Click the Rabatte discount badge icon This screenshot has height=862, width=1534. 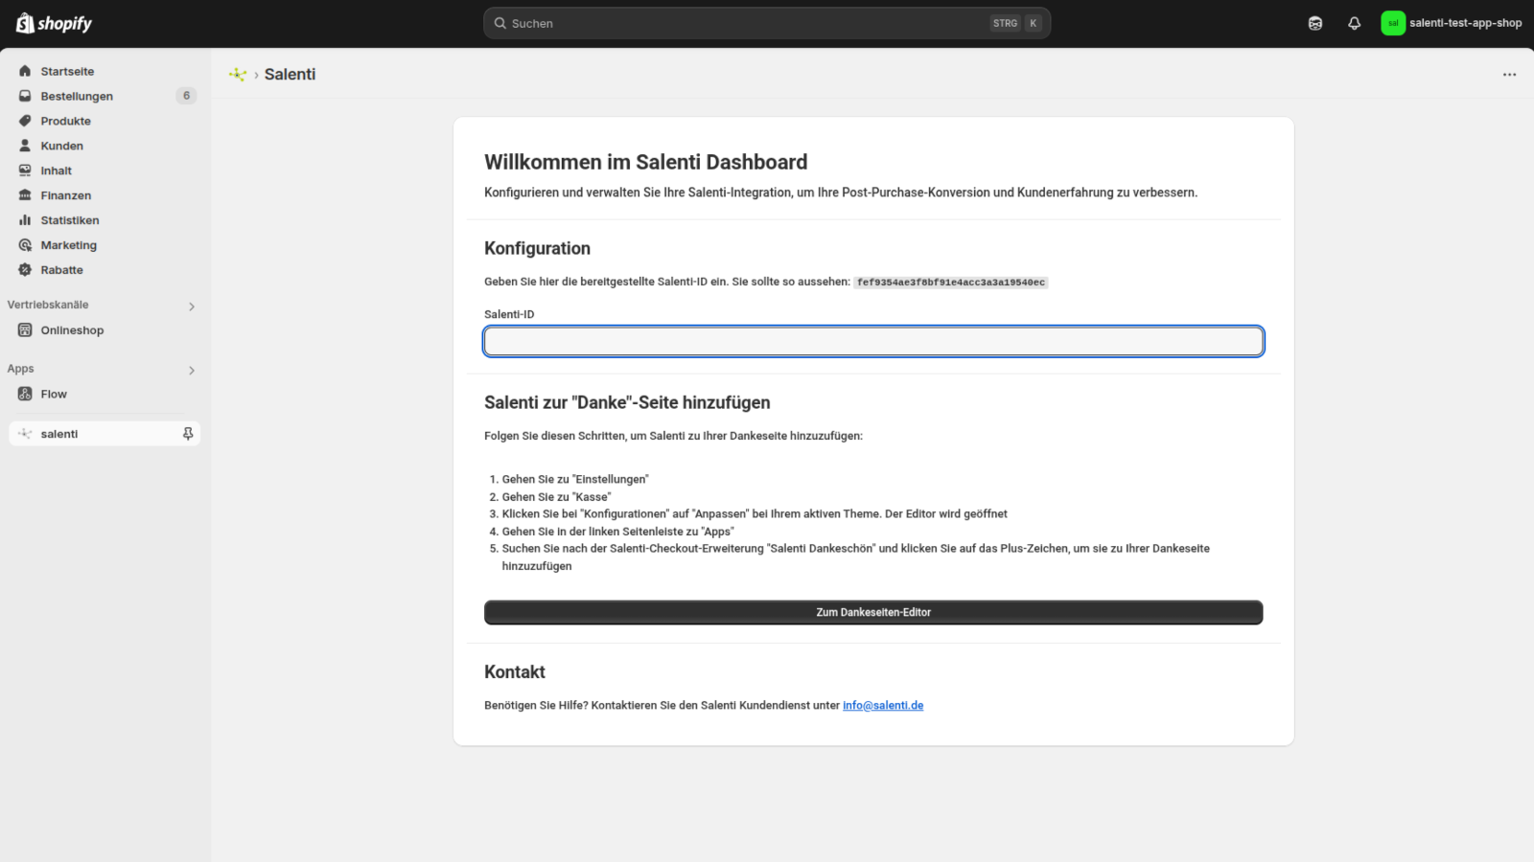[25, 270]
